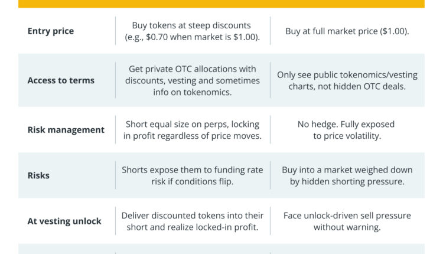Image resolution: width=443 pixels, height=254 pixels.
Task: Select the "Risks" row label
Action: (x=38, y=175)
